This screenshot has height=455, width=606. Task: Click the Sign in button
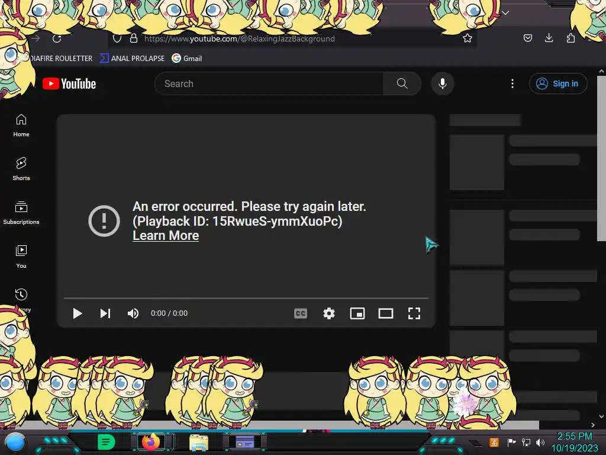point(558,84)
